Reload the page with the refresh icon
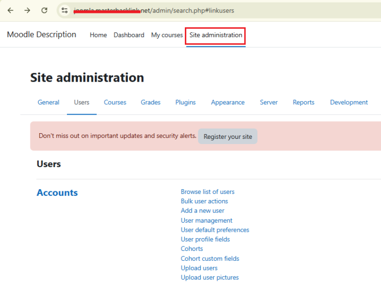The image size is (381, 289). point(44,10)
